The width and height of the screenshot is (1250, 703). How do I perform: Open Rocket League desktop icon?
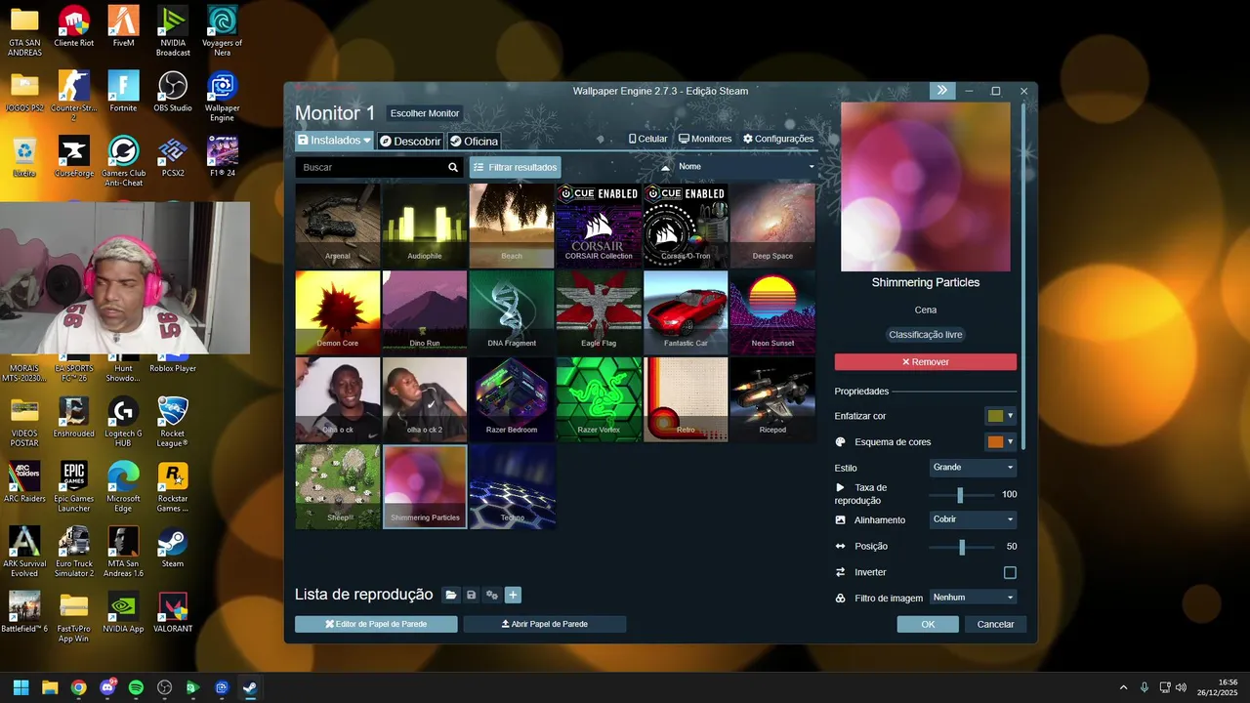[173, 421]
